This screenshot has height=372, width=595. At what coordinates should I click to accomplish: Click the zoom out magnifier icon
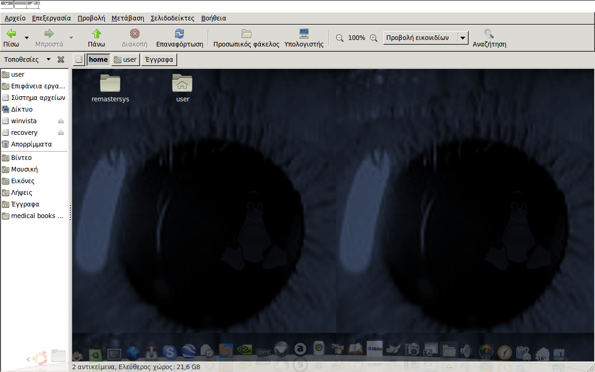[340, 38]
